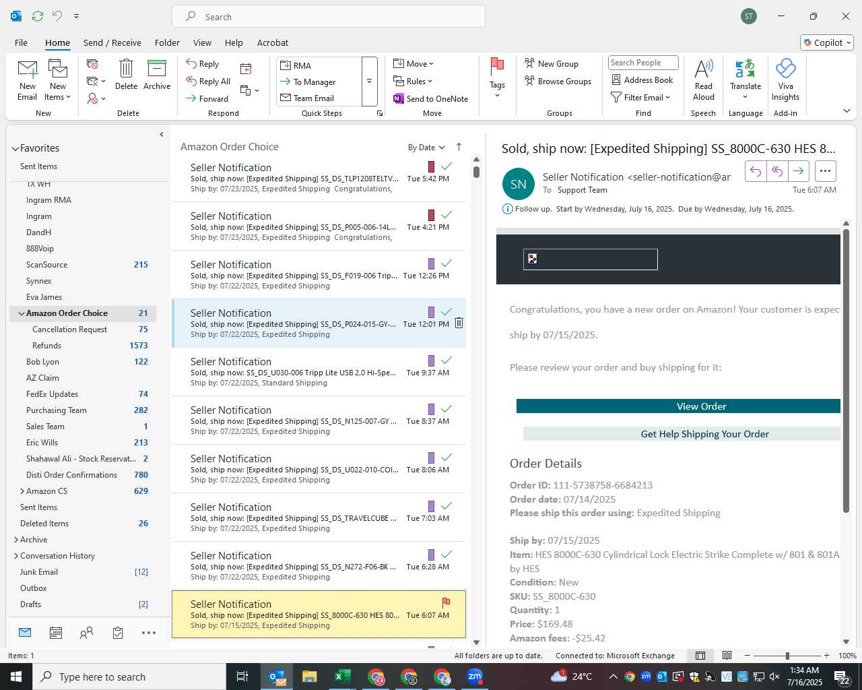Open Tasks view in navigation bar
Screen dimensions: 862x690
click(x=118, y=633)
